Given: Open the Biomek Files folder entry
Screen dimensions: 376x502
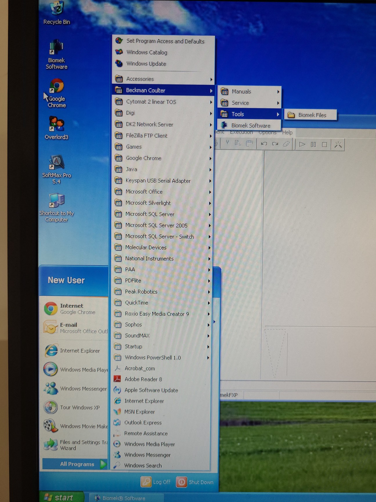Looking at the screenshot, I should [x=311, y=115].
